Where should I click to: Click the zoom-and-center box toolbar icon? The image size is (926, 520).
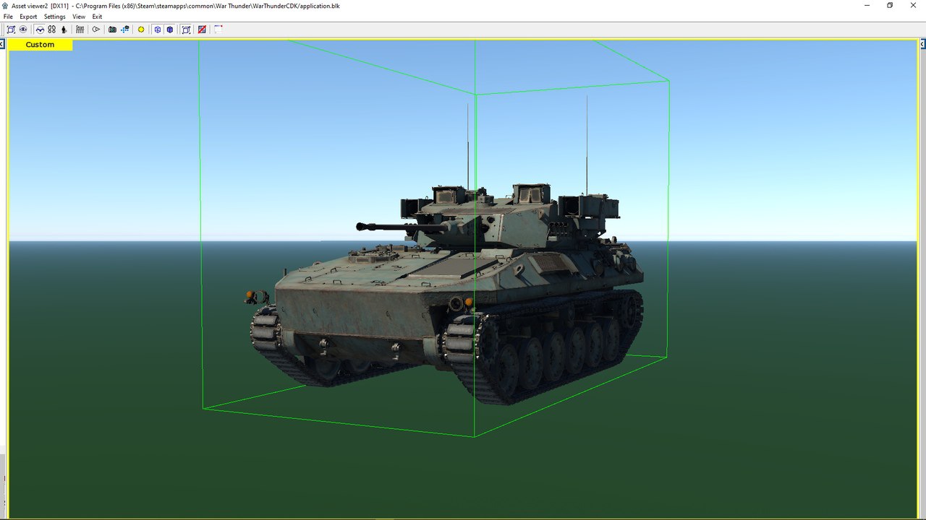[11, 30]
